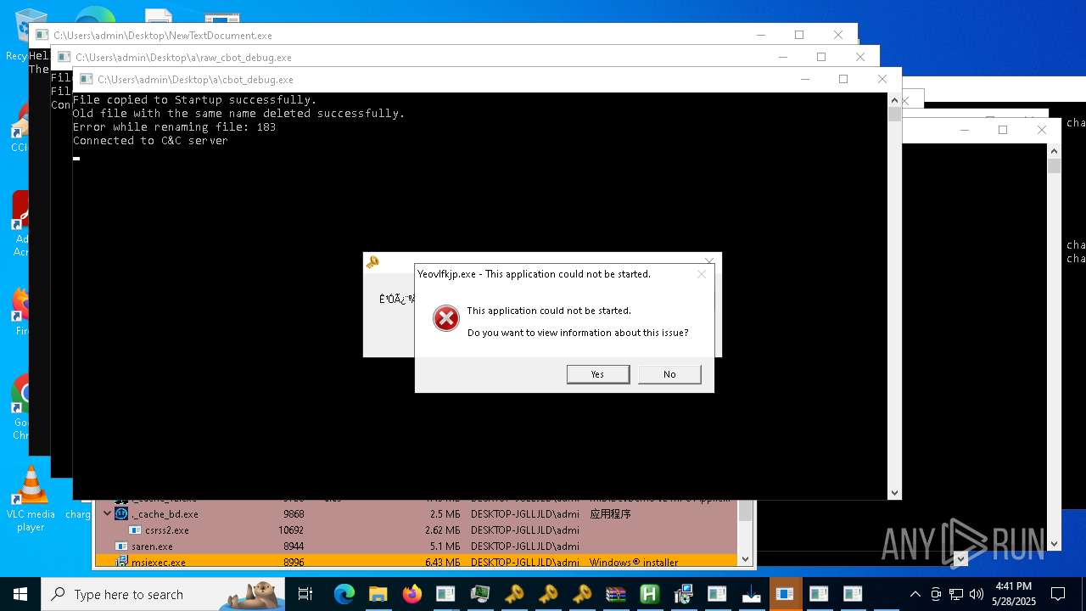
Task: Click scroll-up arrow of cbot_debug.exe console
Action: pyautogui.click(x=894, y=99)
